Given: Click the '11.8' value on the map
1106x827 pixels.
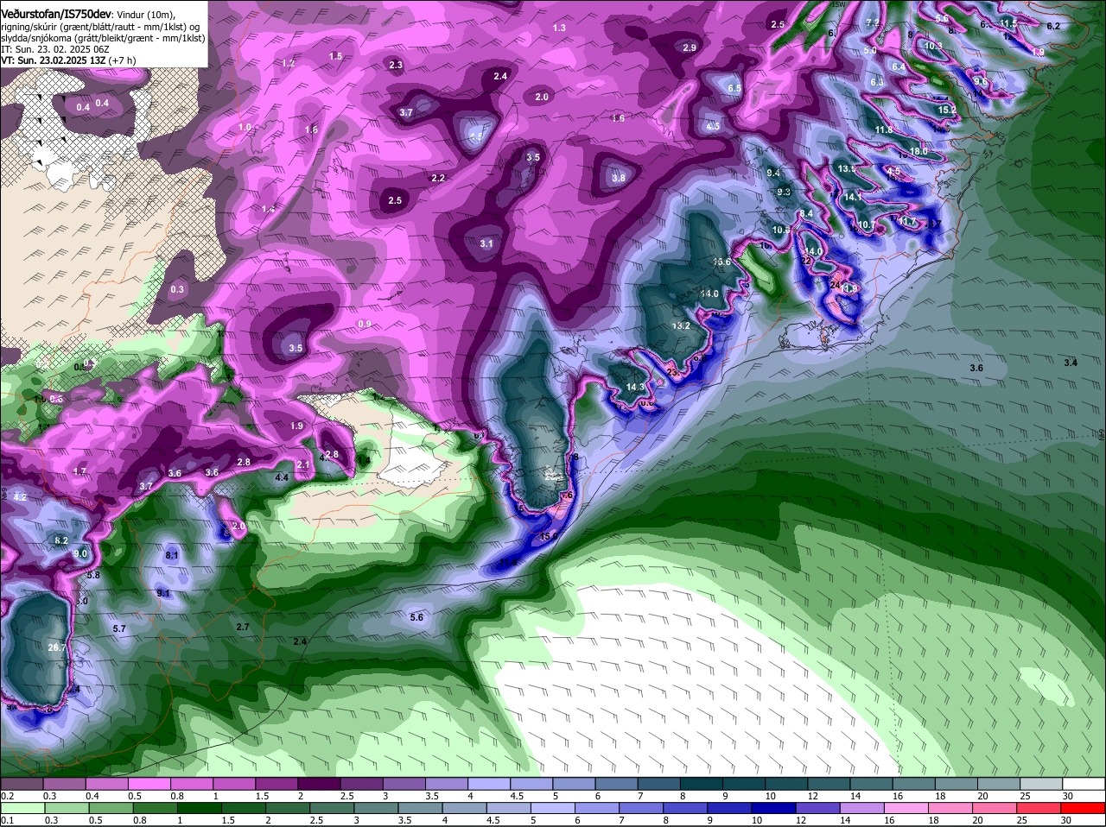Looking at the screenshot, I should pyautogui.click(x=884, y=130).
